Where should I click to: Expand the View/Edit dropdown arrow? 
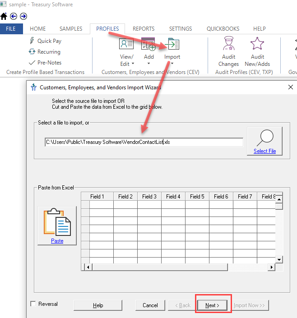pyautogui.click(x=133, y=64)
